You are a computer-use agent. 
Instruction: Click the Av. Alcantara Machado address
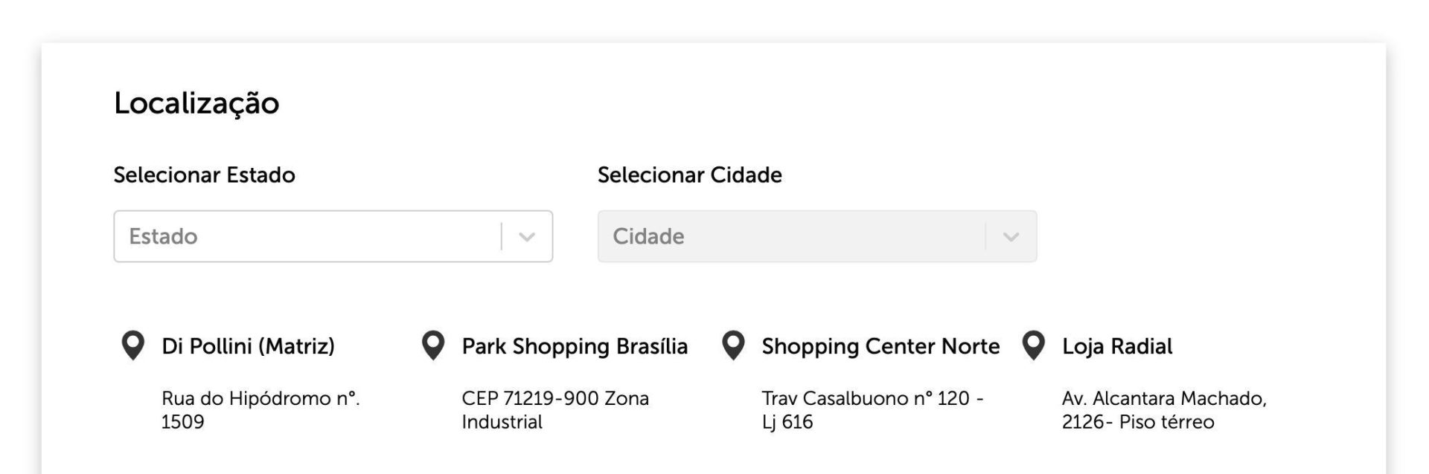[1164, 410]
